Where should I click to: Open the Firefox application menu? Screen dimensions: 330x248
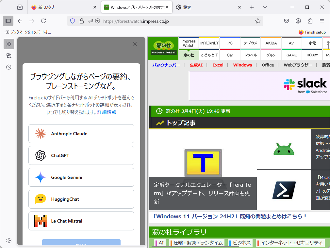(322, 21)
